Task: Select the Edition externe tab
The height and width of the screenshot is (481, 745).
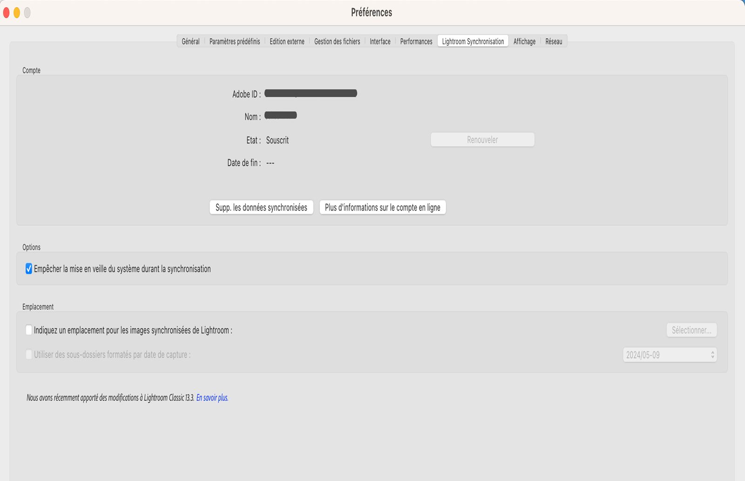Action: 287,41
